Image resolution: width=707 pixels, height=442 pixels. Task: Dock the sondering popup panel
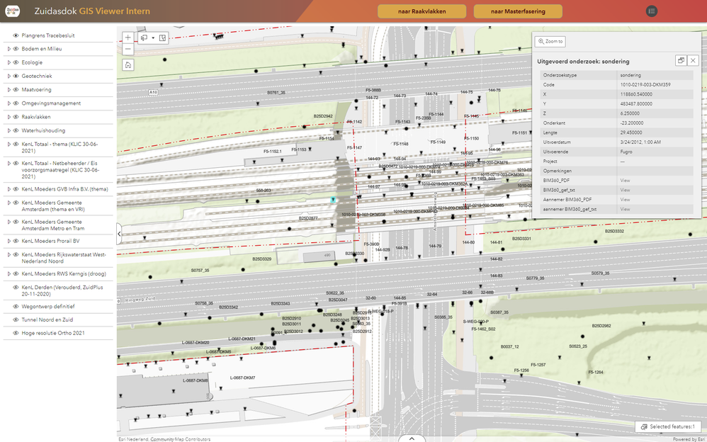(681, 60)
